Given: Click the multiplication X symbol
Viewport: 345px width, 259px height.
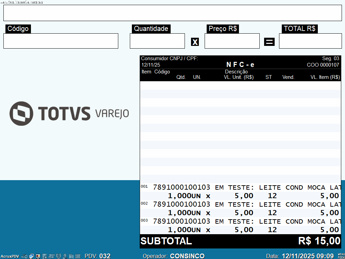Looking at the screenshot, I should (x=195, y=42).
